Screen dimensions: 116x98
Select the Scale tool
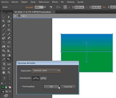pyautogui.click(x=9, y=43)
